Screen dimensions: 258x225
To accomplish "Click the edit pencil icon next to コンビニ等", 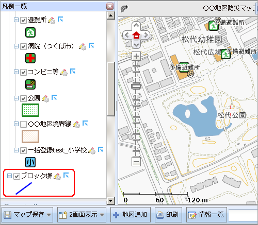I will pos(64,73).
